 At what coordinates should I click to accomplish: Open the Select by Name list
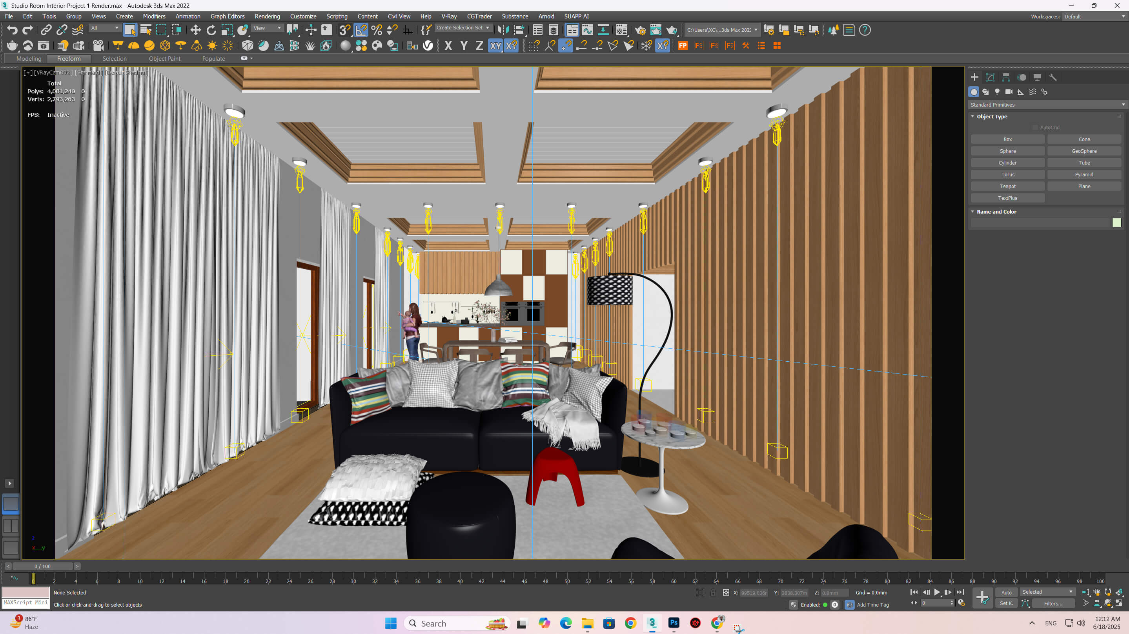[x=146, y=30]
